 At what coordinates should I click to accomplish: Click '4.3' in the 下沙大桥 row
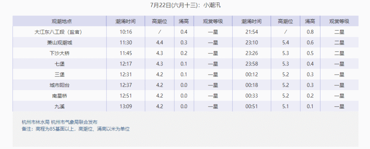click(160, 53)
